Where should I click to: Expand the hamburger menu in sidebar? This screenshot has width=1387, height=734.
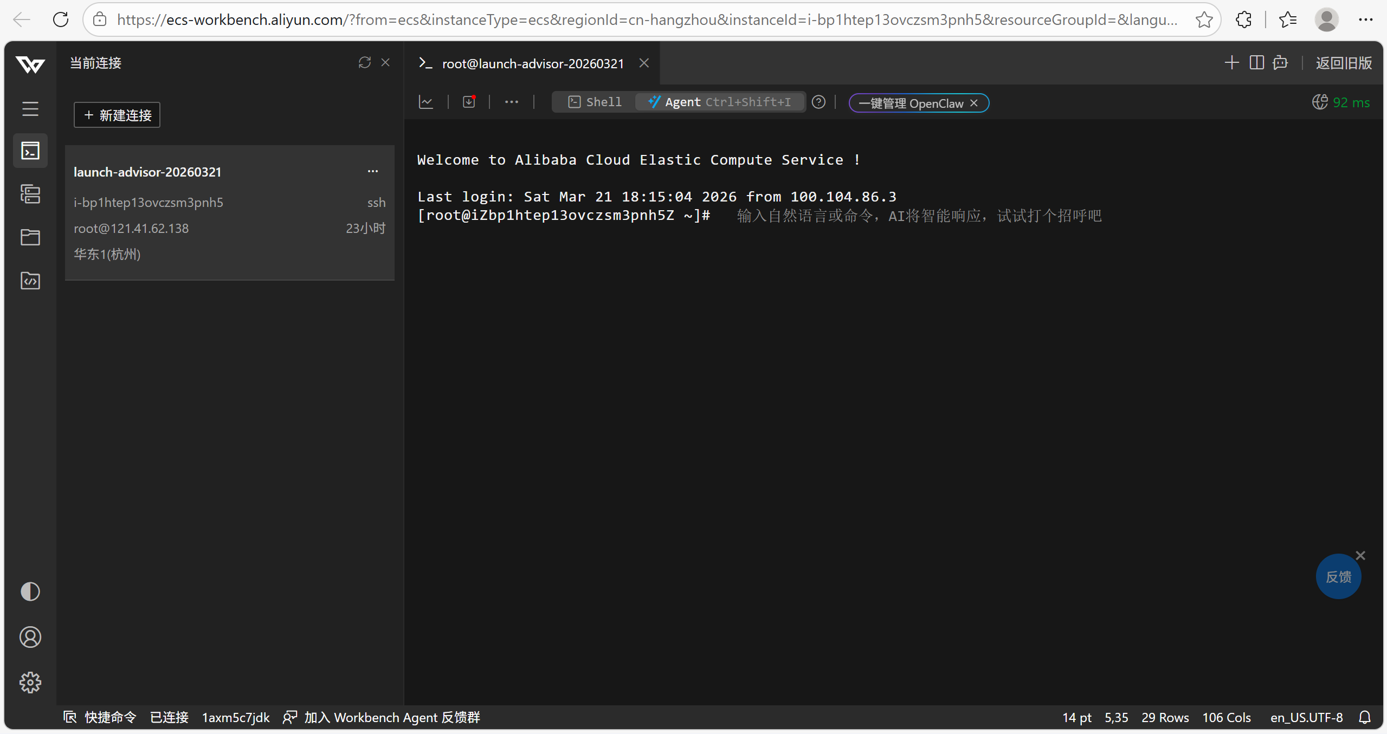click(30, 109)
